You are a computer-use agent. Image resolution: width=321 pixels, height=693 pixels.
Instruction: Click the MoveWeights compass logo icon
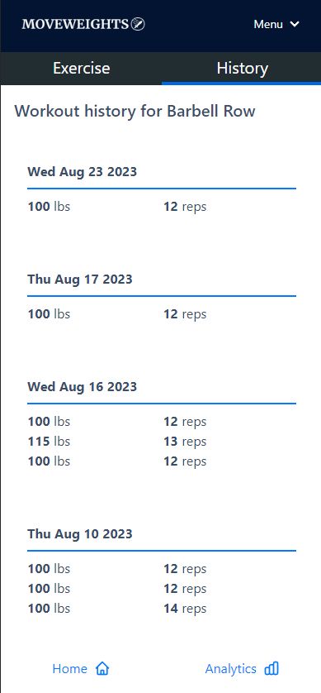tap(138, 24)
